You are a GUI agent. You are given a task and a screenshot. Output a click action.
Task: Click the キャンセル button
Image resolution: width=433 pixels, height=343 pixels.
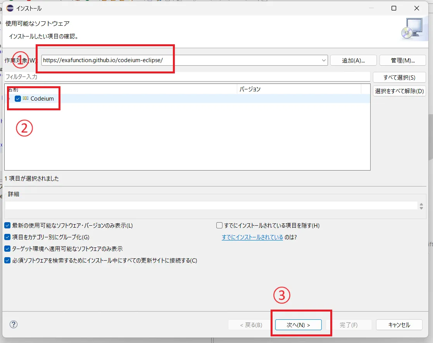(399, 325)
